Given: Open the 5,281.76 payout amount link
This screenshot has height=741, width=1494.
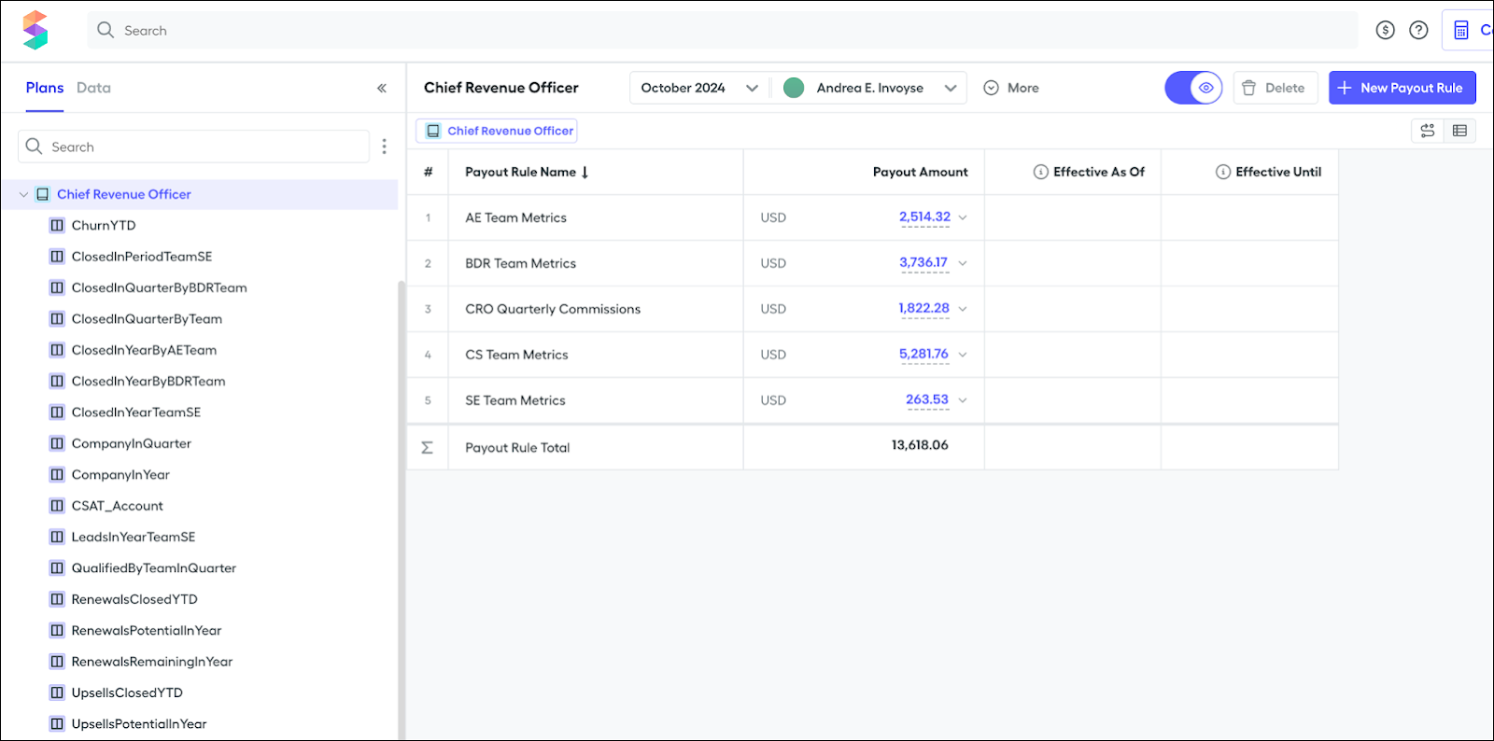Looking at the screenshot, I should pyautogui.click(x=923, y=354).
